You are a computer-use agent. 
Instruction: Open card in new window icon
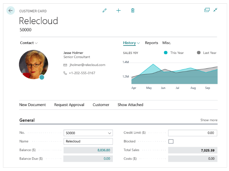pyautogui.click(x=207, y=10)
